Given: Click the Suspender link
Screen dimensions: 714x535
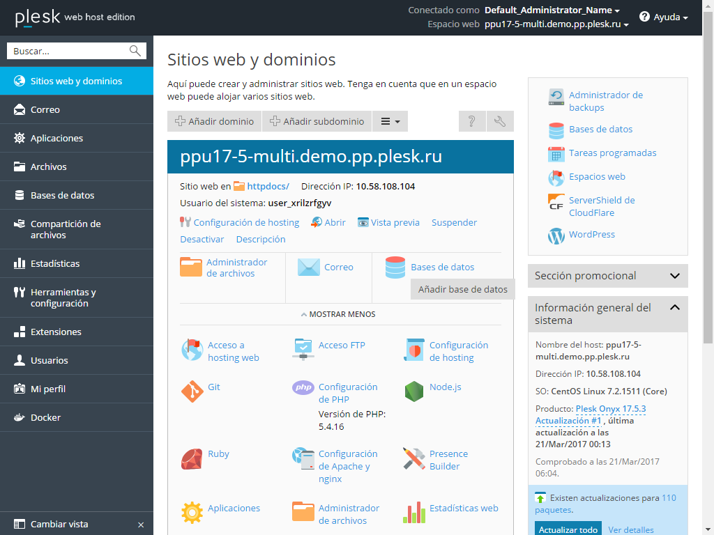Looking at the screenshot, I should 454,223.
